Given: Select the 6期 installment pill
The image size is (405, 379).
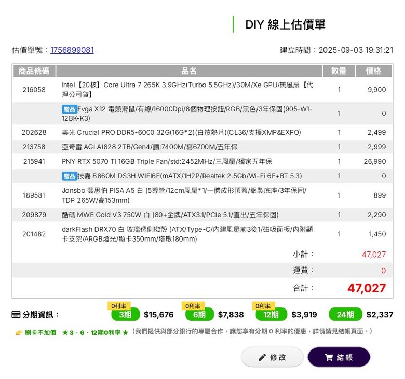Looking at the screenshot, I should coord(199,315).
